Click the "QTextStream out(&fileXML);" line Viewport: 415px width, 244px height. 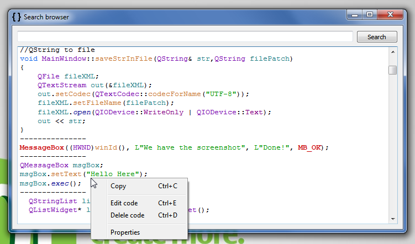pyautogui.click(x=94, y=85)
